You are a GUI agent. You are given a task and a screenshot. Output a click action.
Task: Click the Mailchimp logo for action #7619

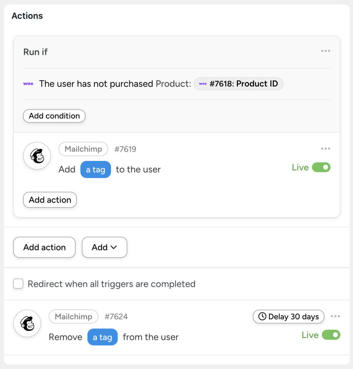click(x=37, y=156)
